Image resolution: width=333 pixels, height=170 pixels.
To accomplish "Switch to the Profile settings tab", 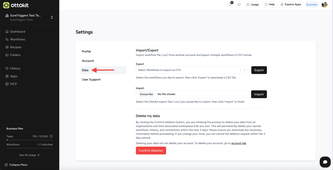I will 87,51.
